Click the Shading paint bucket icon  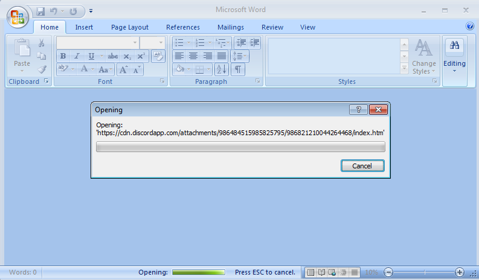[179, 69]
